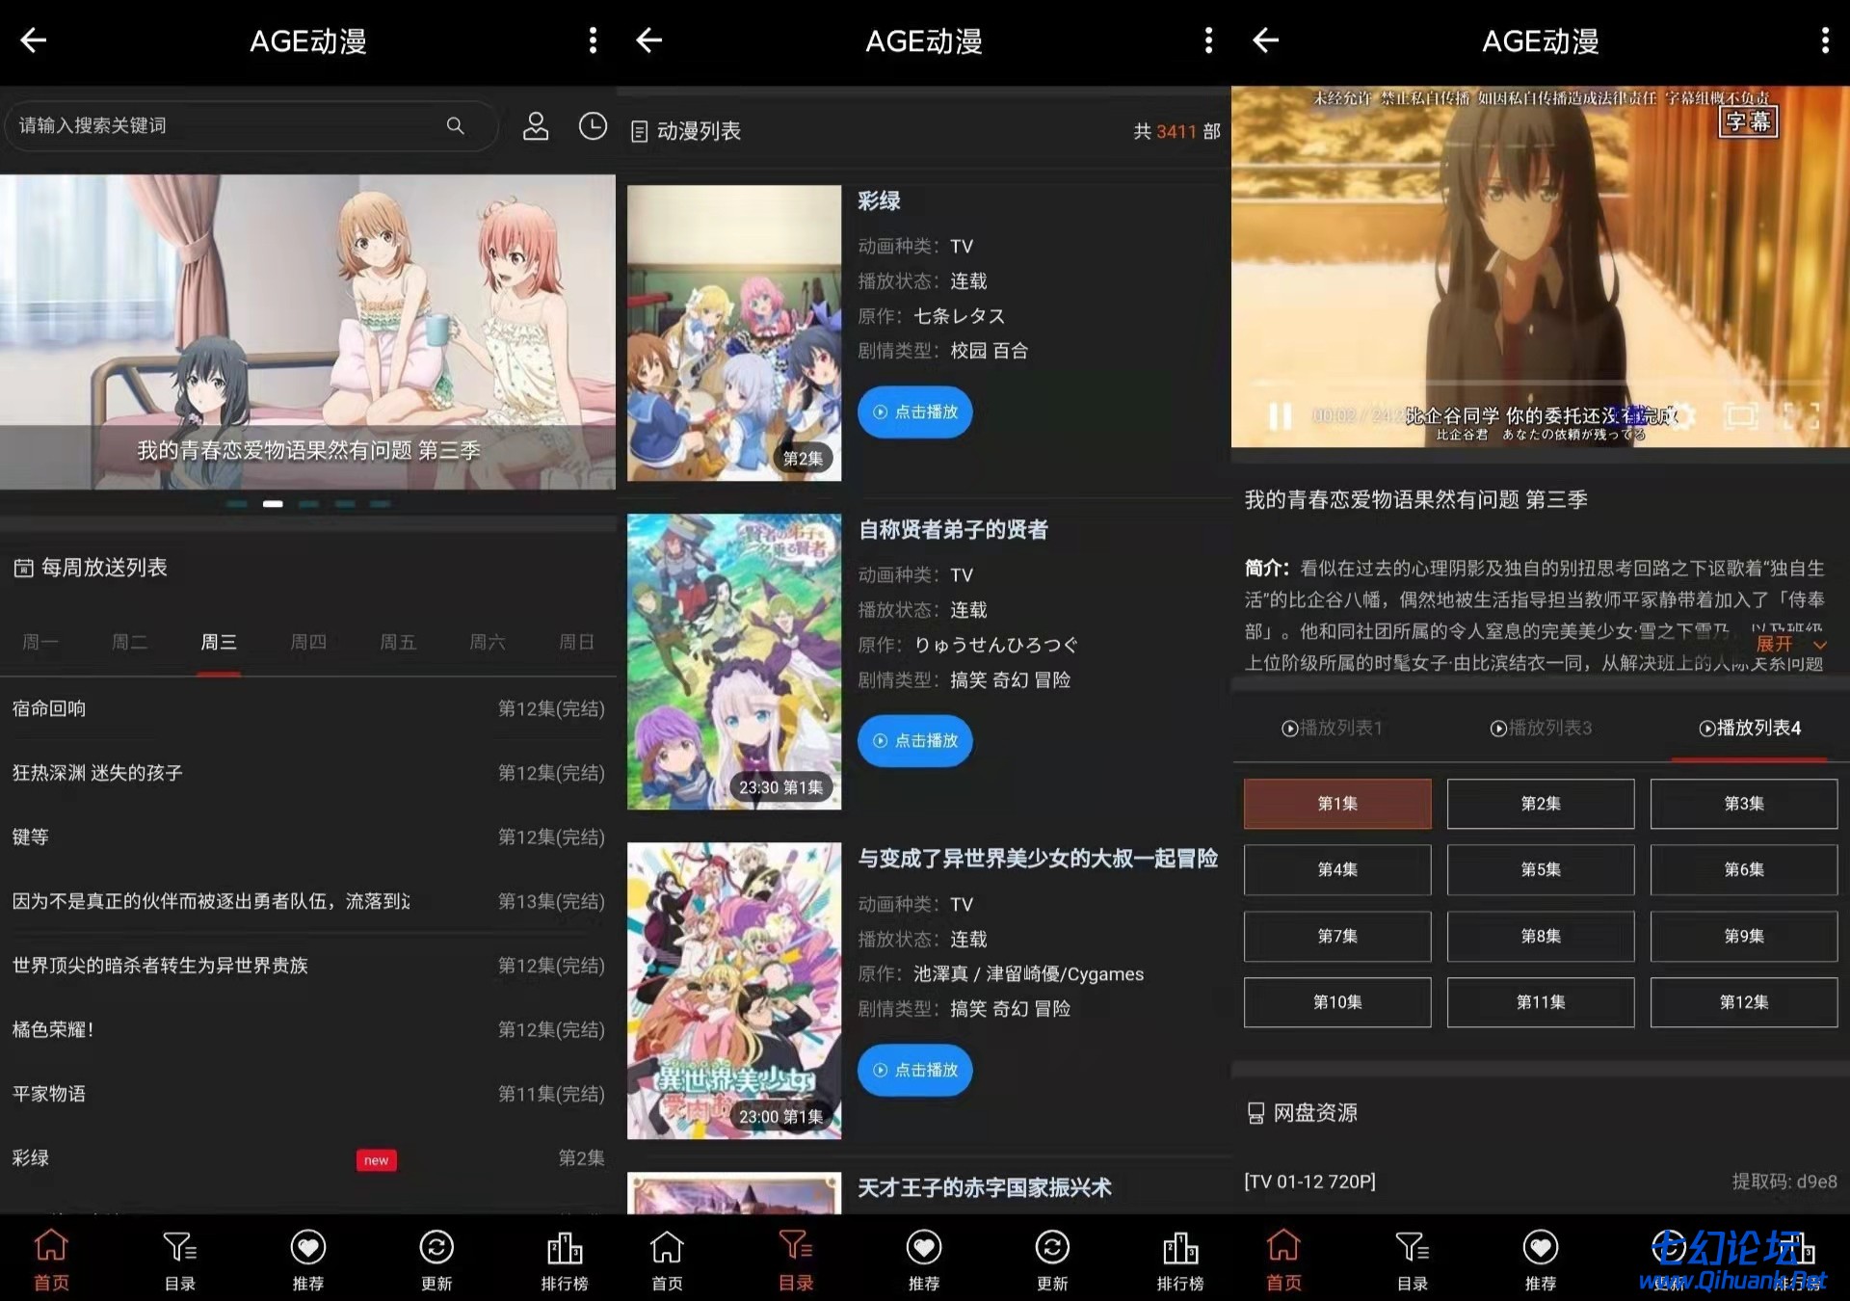Switch to 播放列表1 tab
1850x1301 pixels.
1333,728
